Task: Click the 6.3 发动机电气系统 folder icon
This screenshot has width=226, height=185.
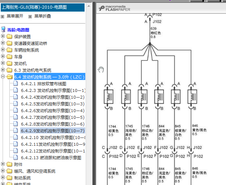Action: tap(9, 70)
